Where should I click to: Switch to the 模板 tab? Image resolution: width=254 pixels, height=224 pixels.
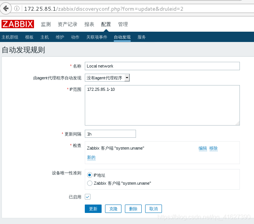pyautogui.click(x=29, y=37)
